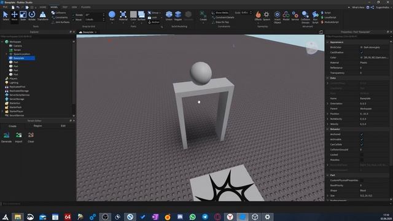This screenshot has height=221, width=393.
Task: Click the Spawn gear icon
Action: coord(267,15)
